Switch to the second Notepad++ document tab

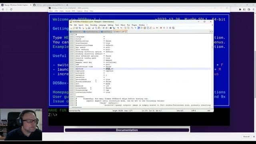click(x=92, y=32)
